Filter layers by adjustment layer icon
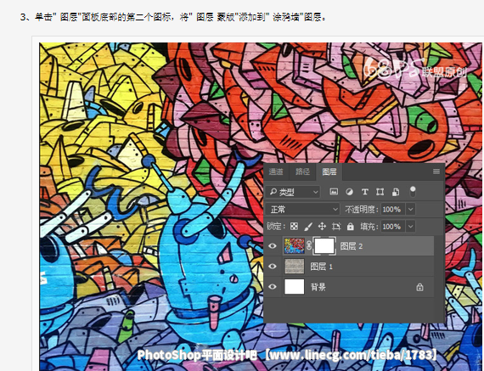This screenshot has width=484, height=371. (349, 192)
